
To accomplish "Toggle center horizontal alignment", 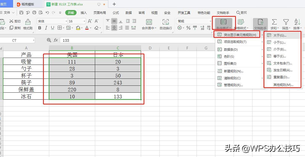I will point(114,28).
